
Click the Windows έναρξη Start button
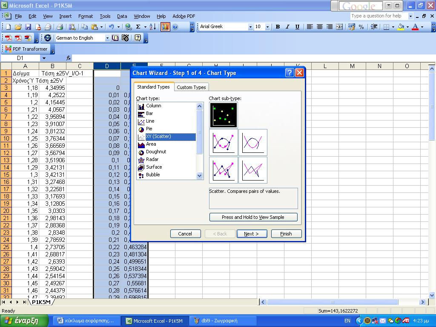tap(24, 321)
